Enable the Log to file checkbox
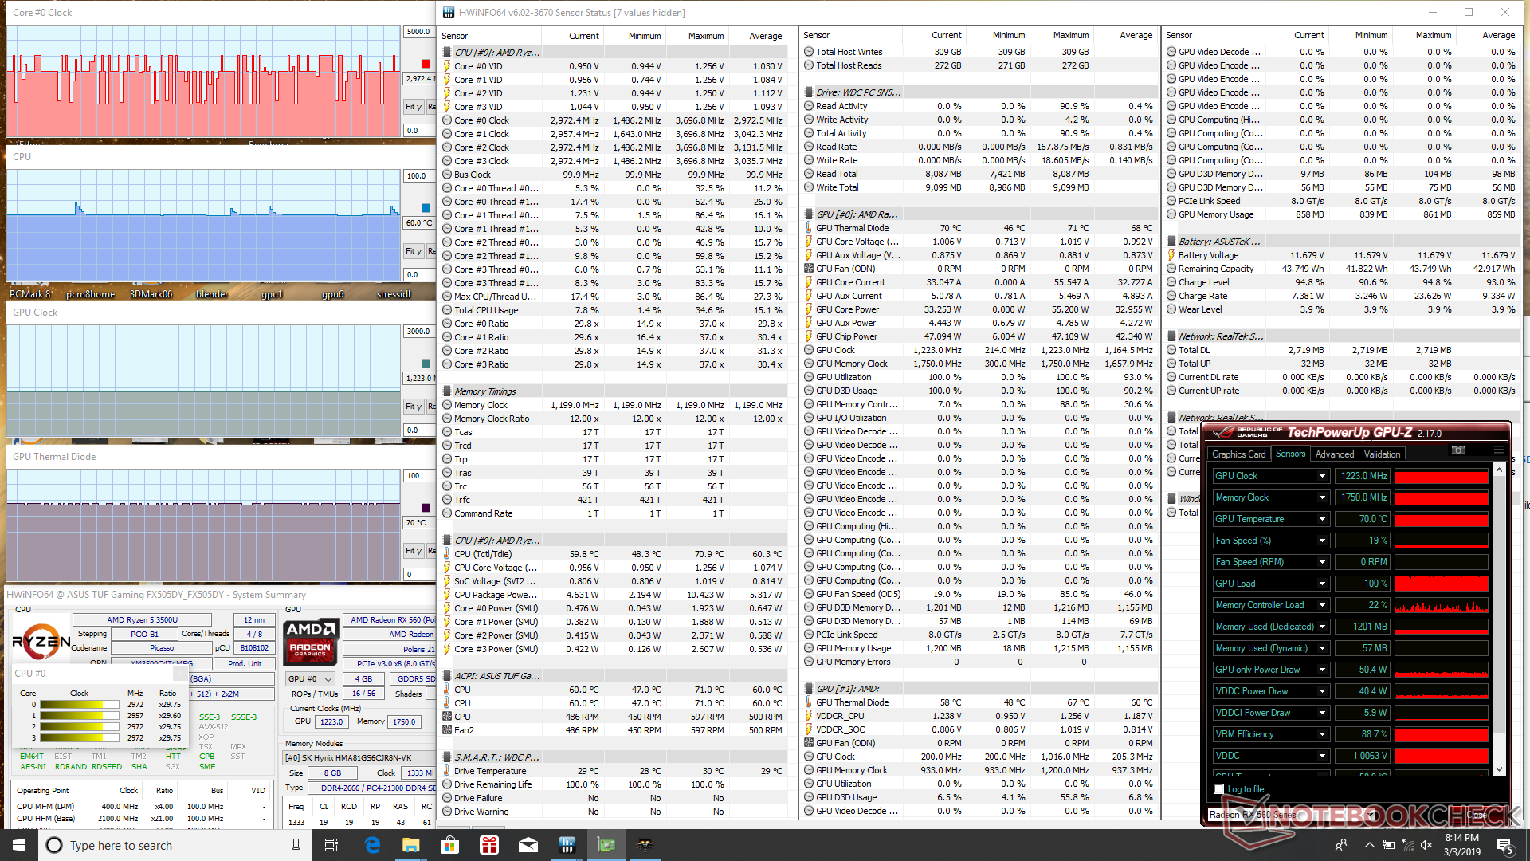The width and height of the screenshot is (1530, 861). (x=1219, y=789)
